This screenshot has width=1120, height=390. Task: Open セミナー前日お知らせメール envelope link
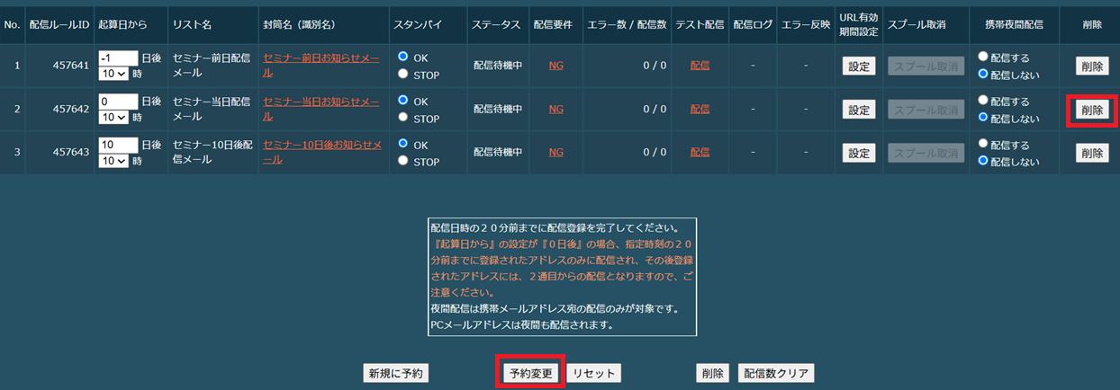321,66
